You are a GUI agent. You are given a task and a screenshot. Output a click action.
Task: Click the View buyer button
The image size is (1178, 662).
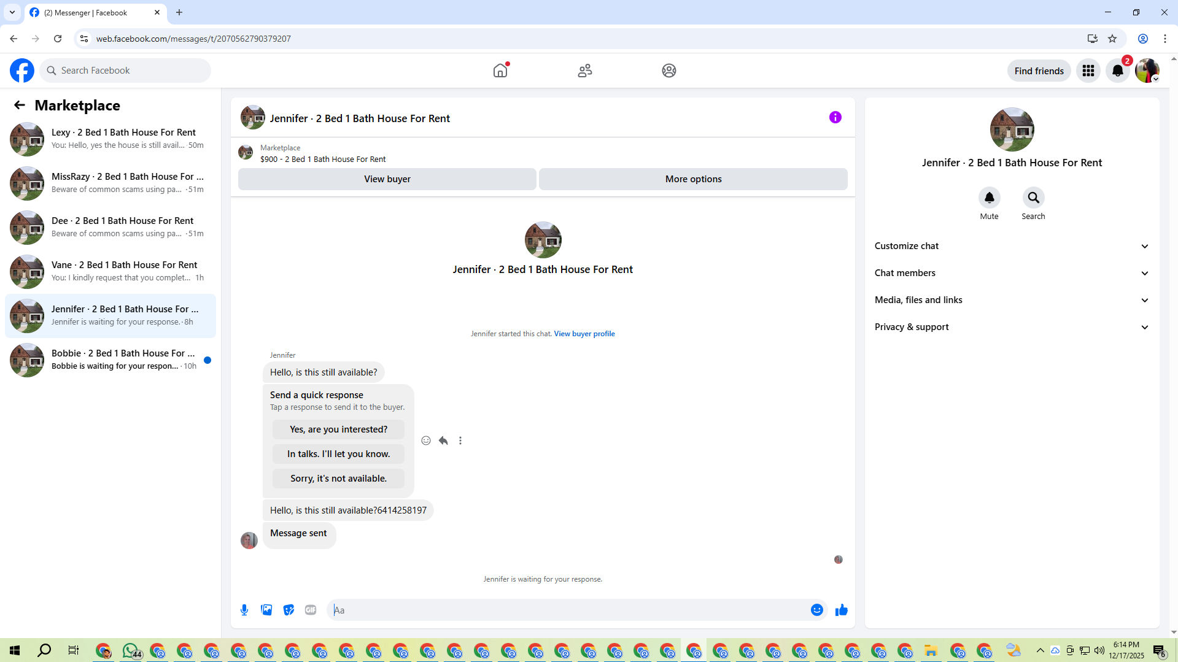tap(387, 179)
